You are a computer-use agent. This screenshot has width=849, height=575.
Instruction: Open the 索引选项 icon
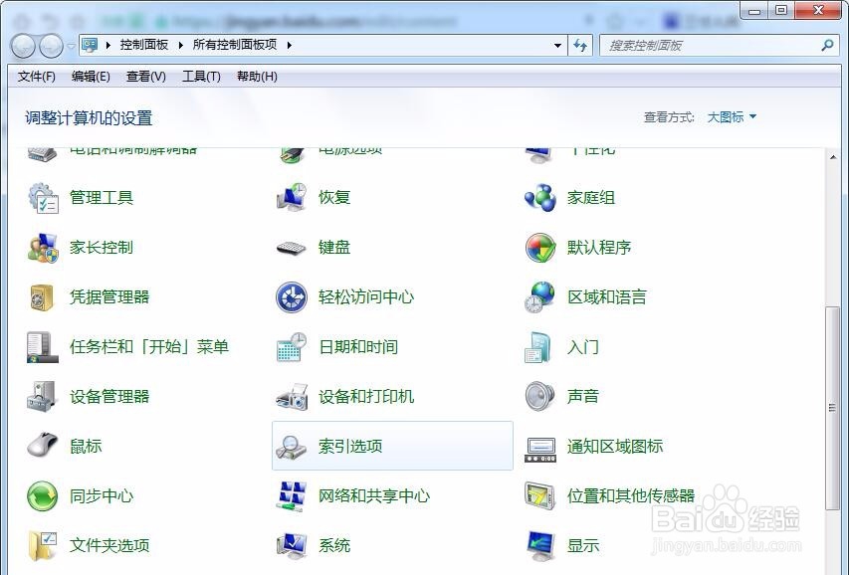[x=292, y=448]
